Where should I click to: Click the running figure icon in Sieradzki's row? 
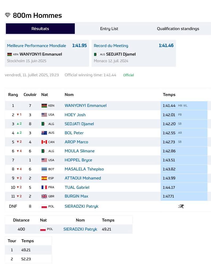point(181,206)
